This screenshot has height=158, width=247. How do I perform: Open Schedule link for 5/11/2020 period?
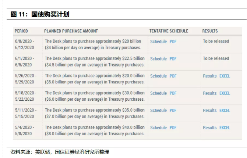point(158,110)
